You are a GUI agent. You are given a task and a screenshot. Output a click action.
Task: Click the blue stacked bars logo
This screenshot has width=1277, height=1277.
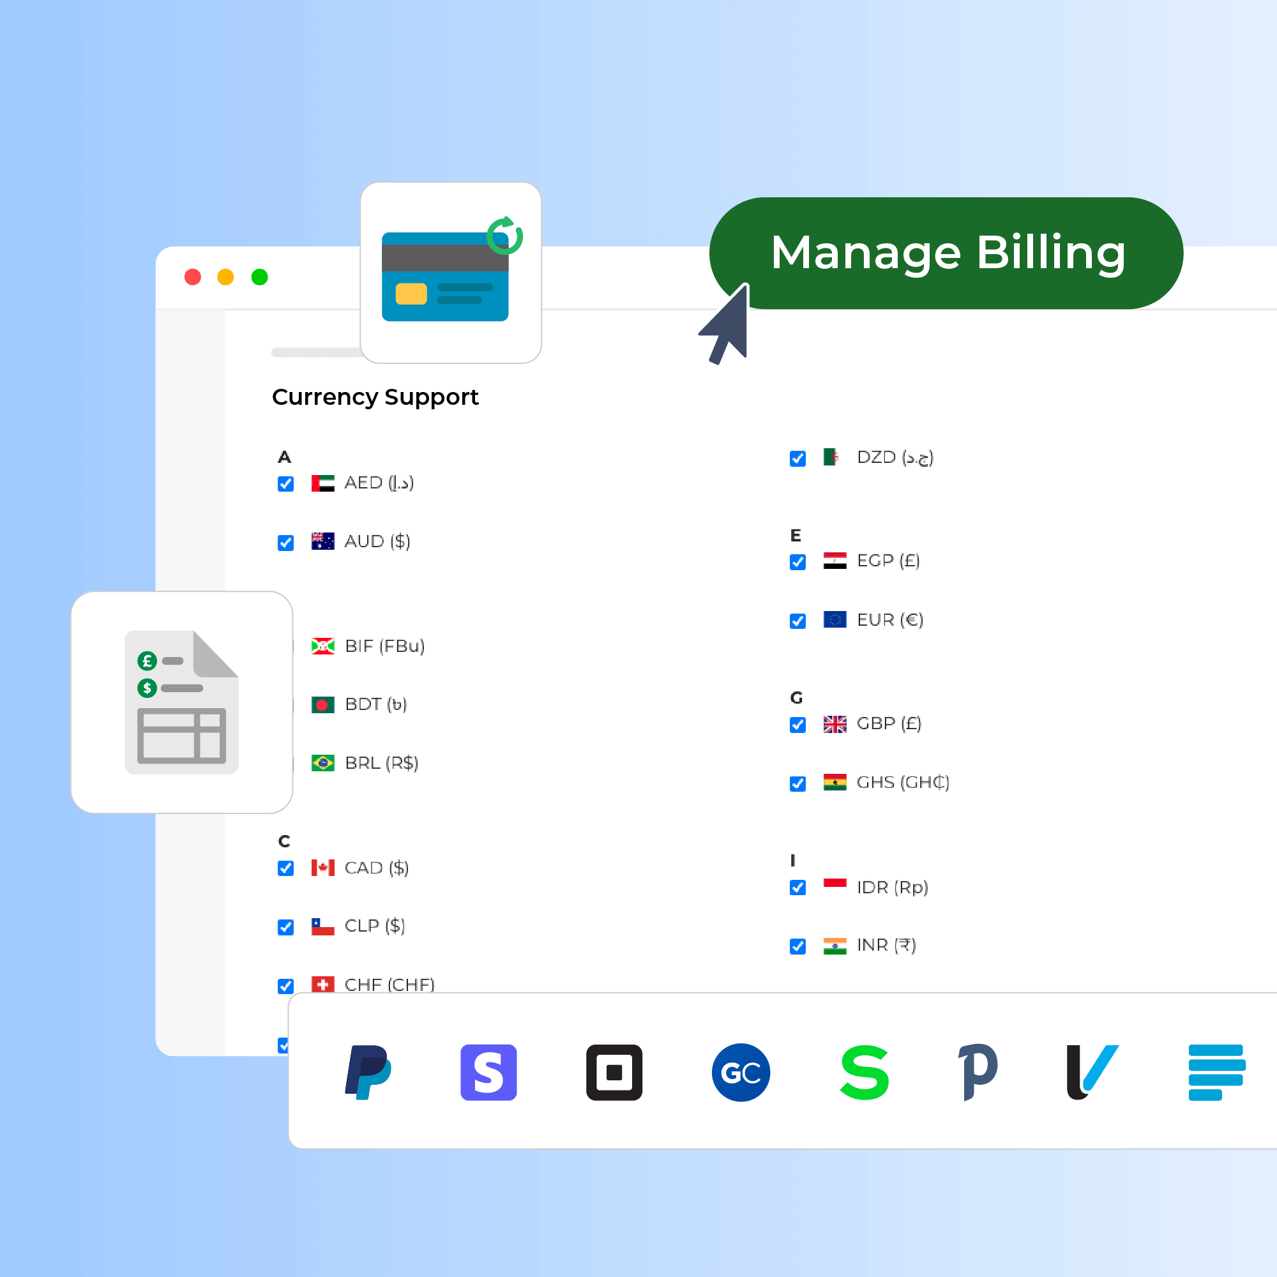click(1216, 1072)
